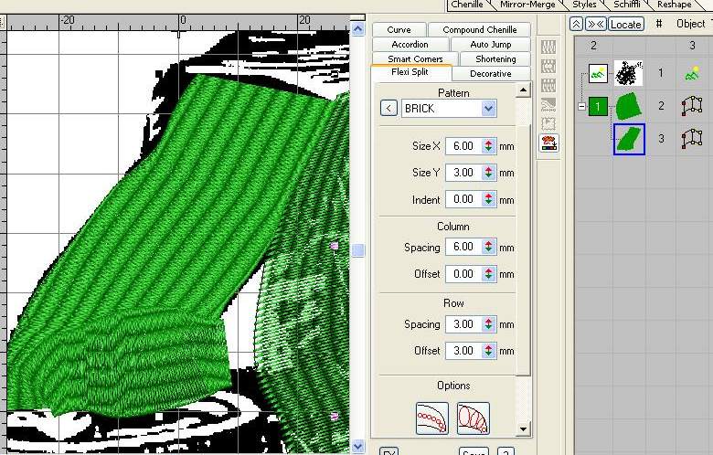The image size is (713, 455).
Task: Switch to the Decorative tab
Action: pyautogui.click(x=491, y=74)
